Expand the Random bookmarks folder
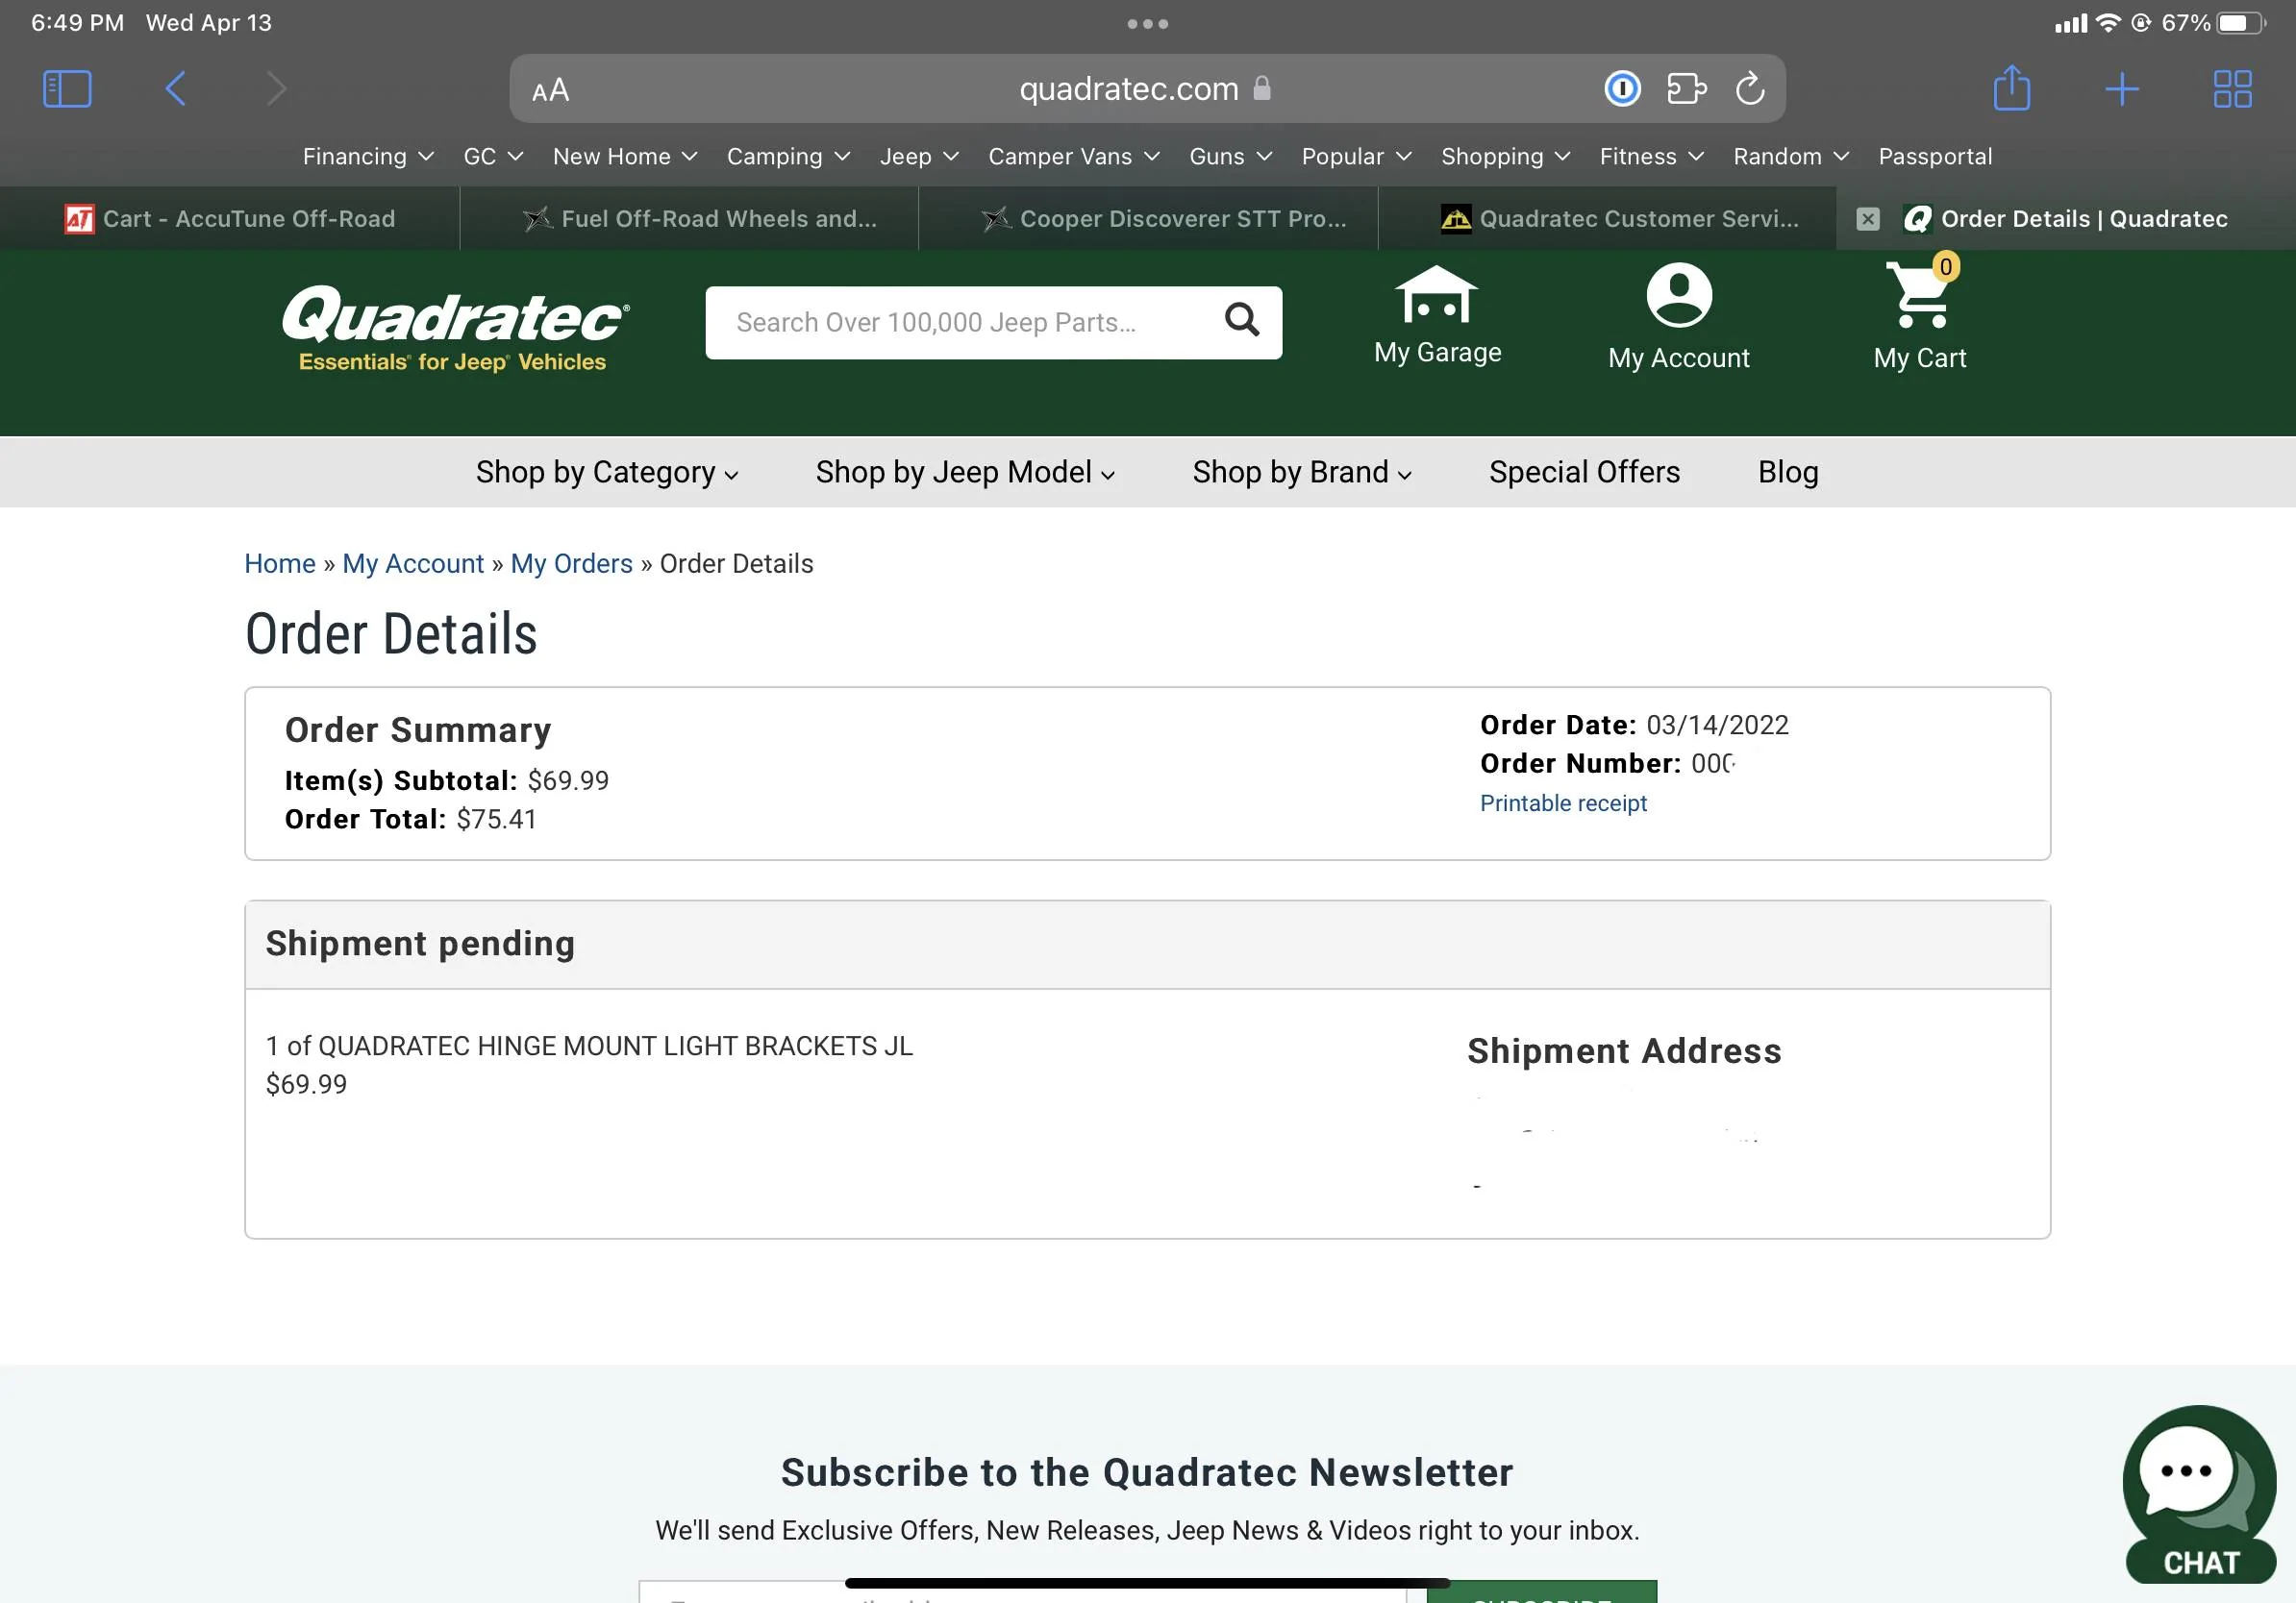Image resolution: width=2296 pixels, height=1603 pixels. pos(1791,157)
